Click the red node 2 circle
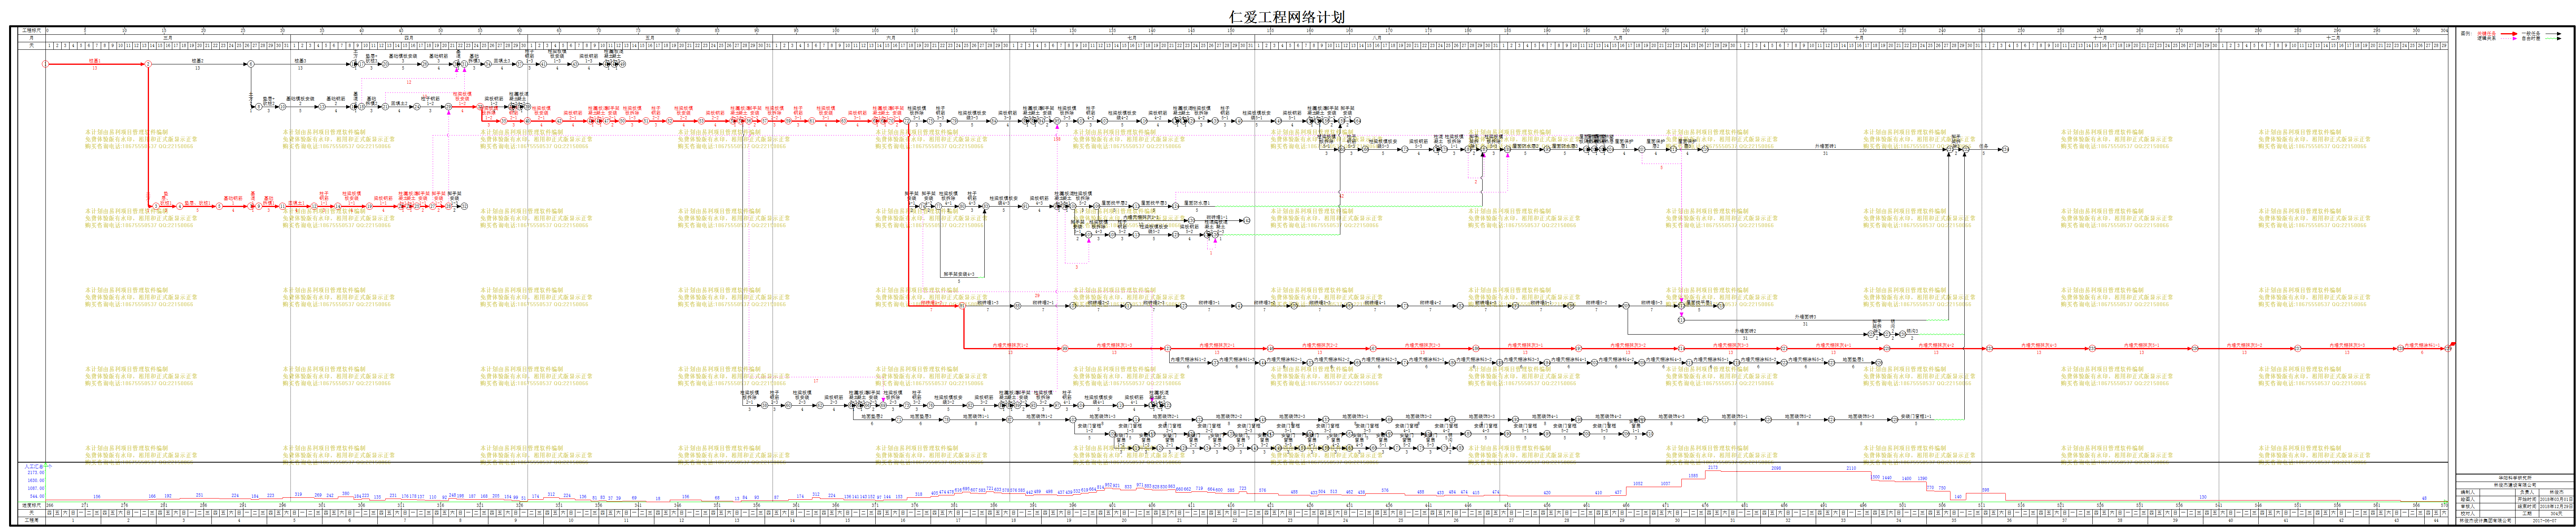Viewport: 2576px width, 527px height. click(148, 64)
